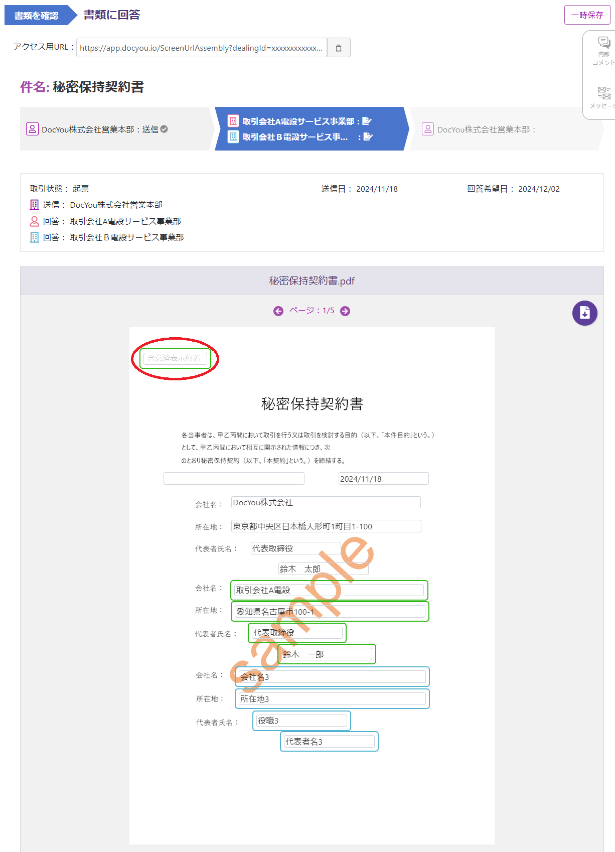Click address field 東京都中央区日本橋人形町

coord(326,526)
